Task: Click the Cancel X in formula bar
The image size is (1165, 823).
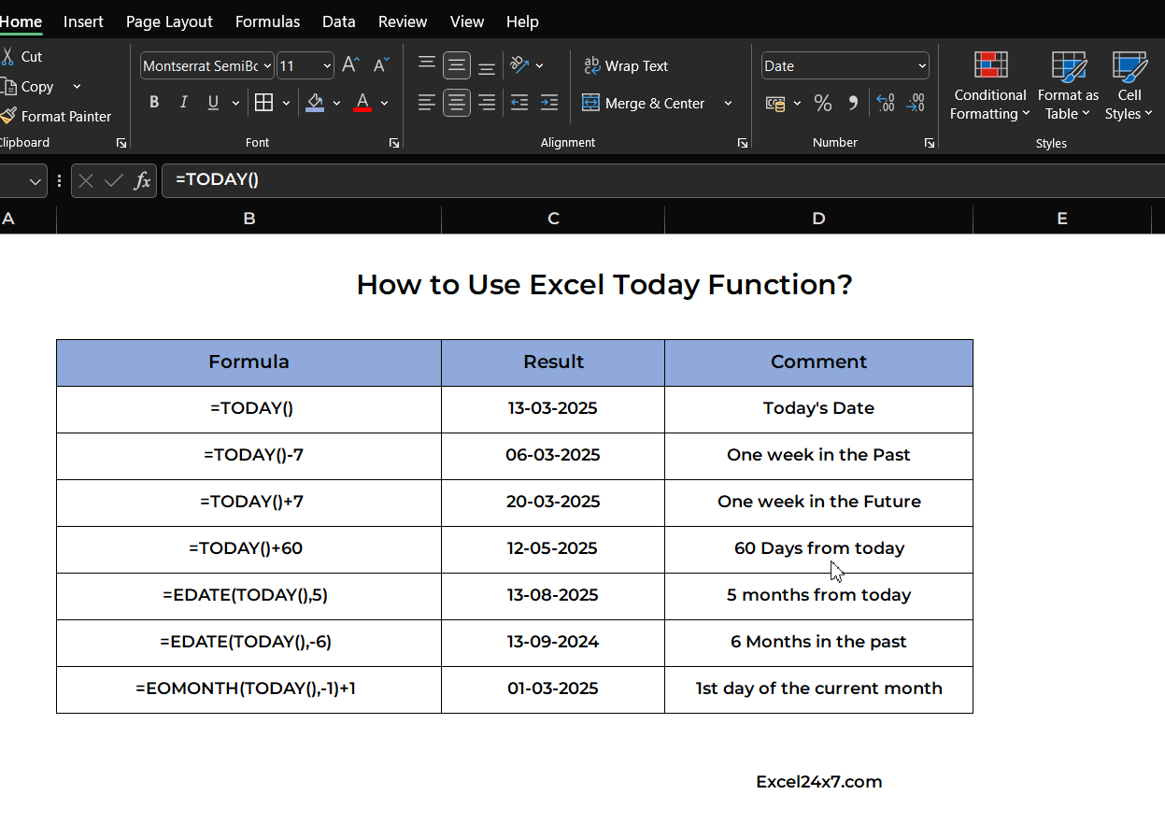Action: 86,180
